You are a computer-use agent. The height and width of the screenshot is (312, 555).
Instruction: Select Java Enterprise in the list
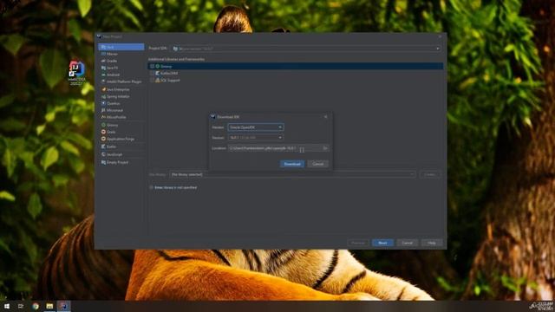pos(121,89)
